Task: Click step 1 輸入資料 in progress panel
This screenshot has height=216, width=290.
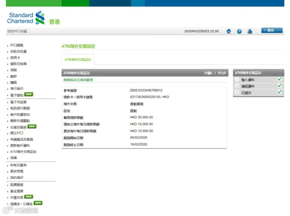Action: point(248,80)
